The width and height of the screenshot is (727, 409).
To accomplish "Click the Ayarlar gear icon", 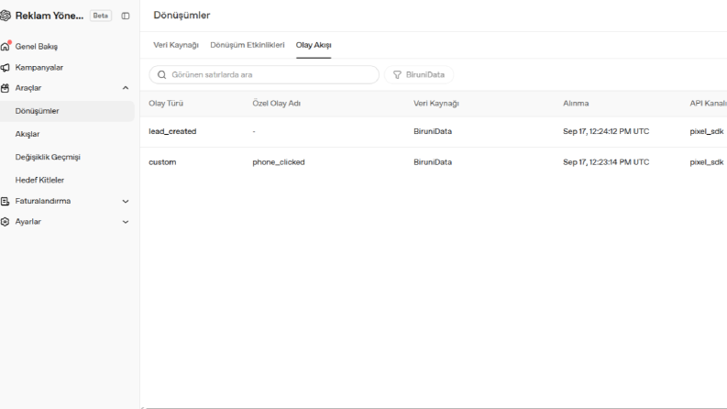I will pos(6,222).
